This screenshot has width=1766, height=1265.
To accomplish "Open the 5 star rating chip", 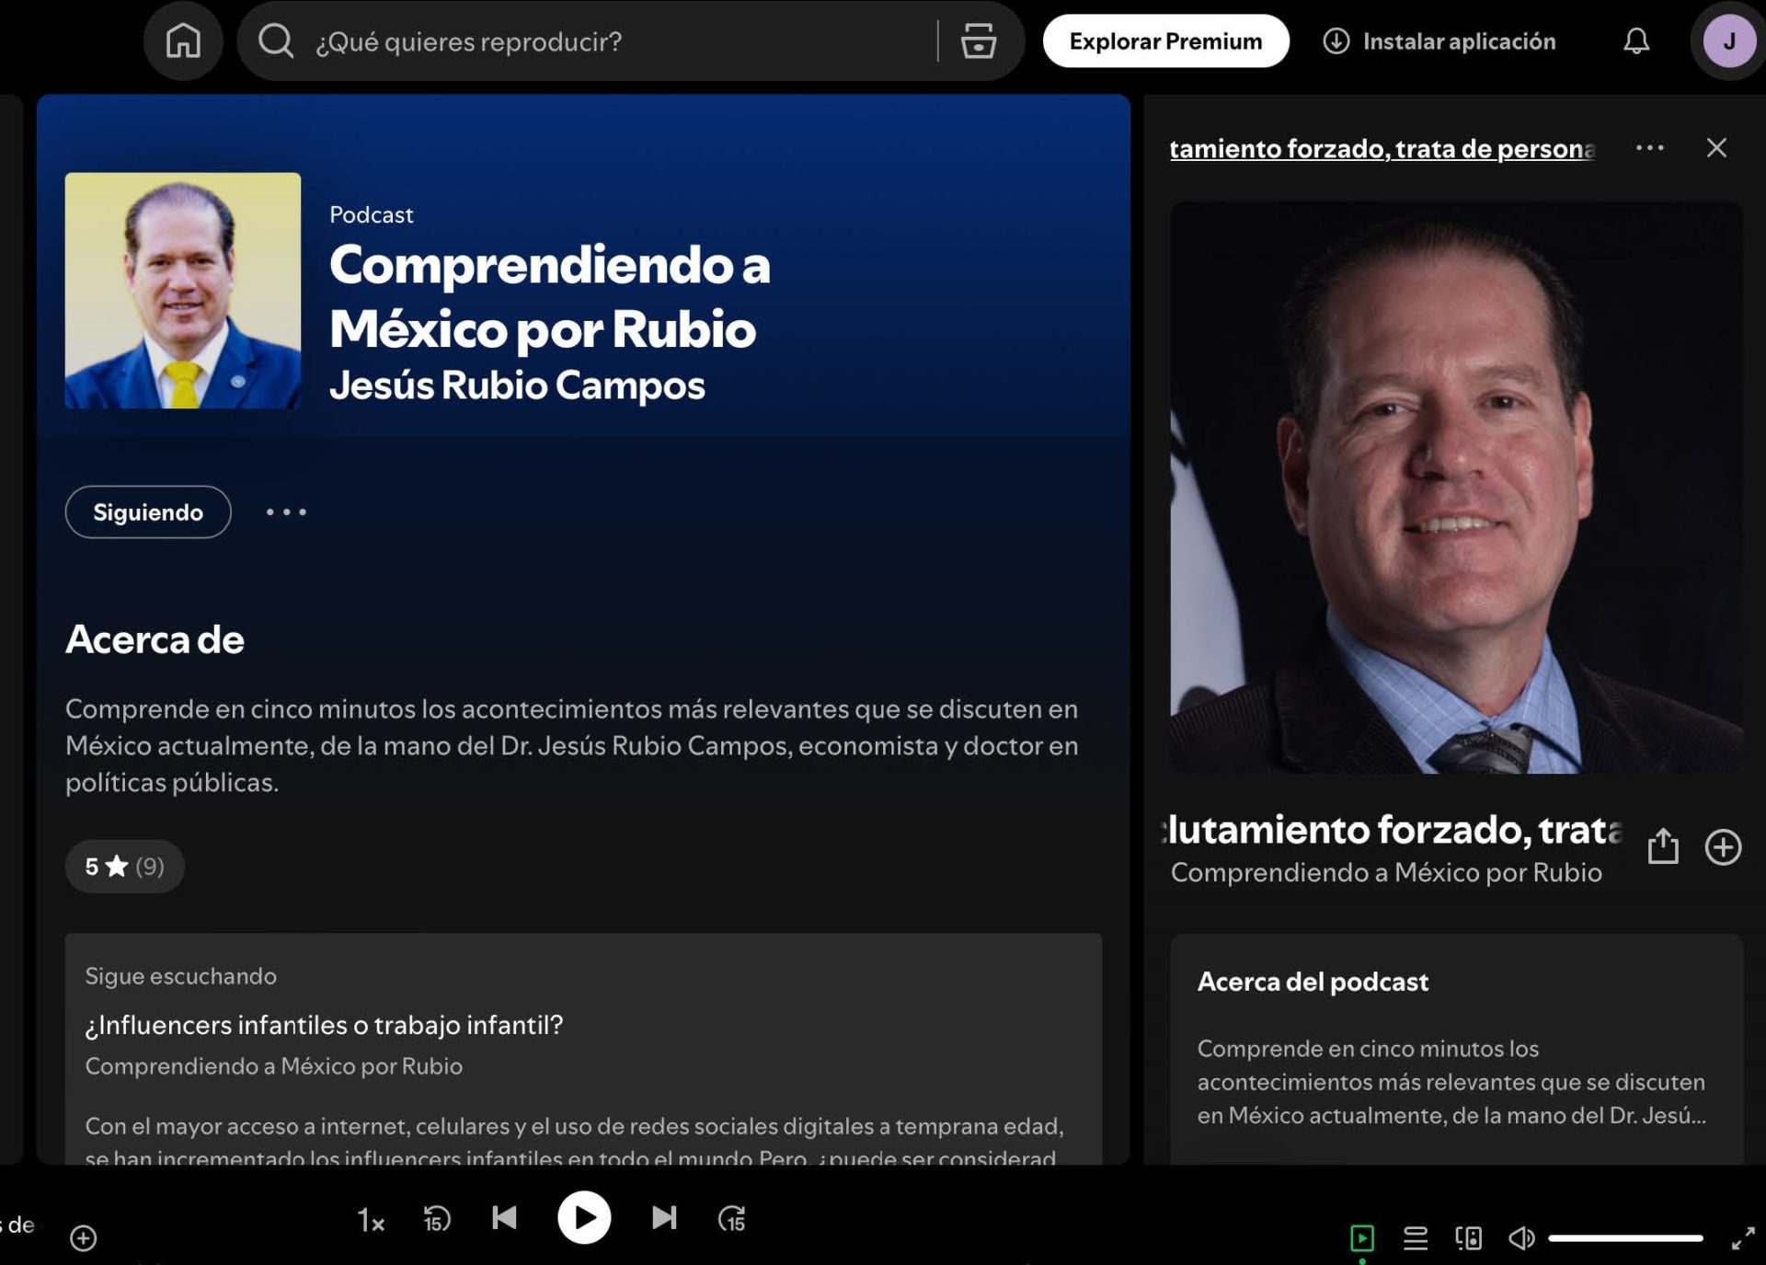I will pos(124,866).
